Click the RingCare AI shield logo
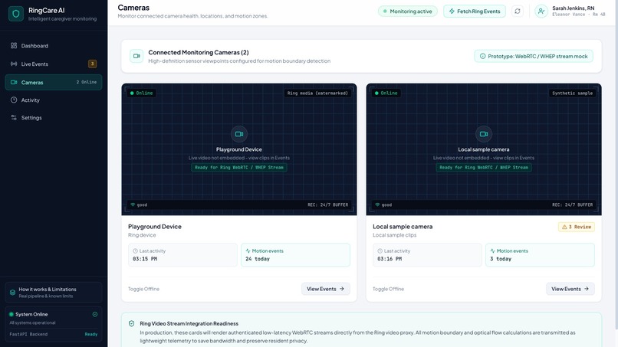618x347 pixels. [x=16, y=14]
